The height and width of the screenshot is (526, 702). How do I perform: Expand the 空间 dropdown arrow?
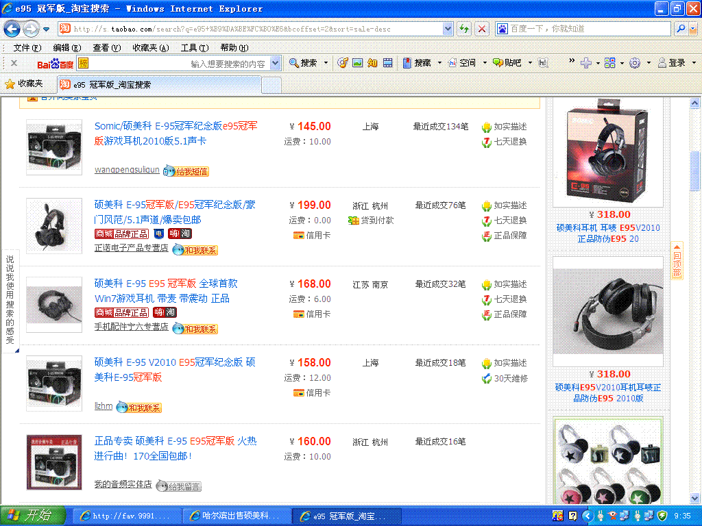point(485,63)
